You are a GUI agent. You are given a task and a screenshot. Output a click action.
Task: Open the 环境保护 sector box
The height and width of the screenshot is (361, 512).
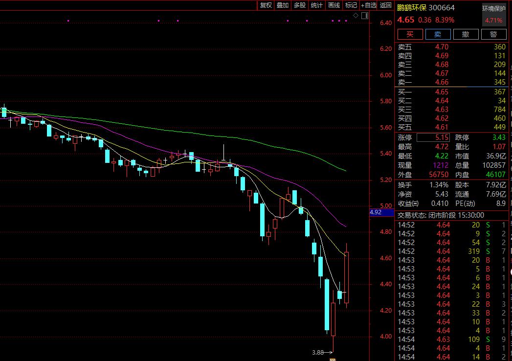(493, 8)
